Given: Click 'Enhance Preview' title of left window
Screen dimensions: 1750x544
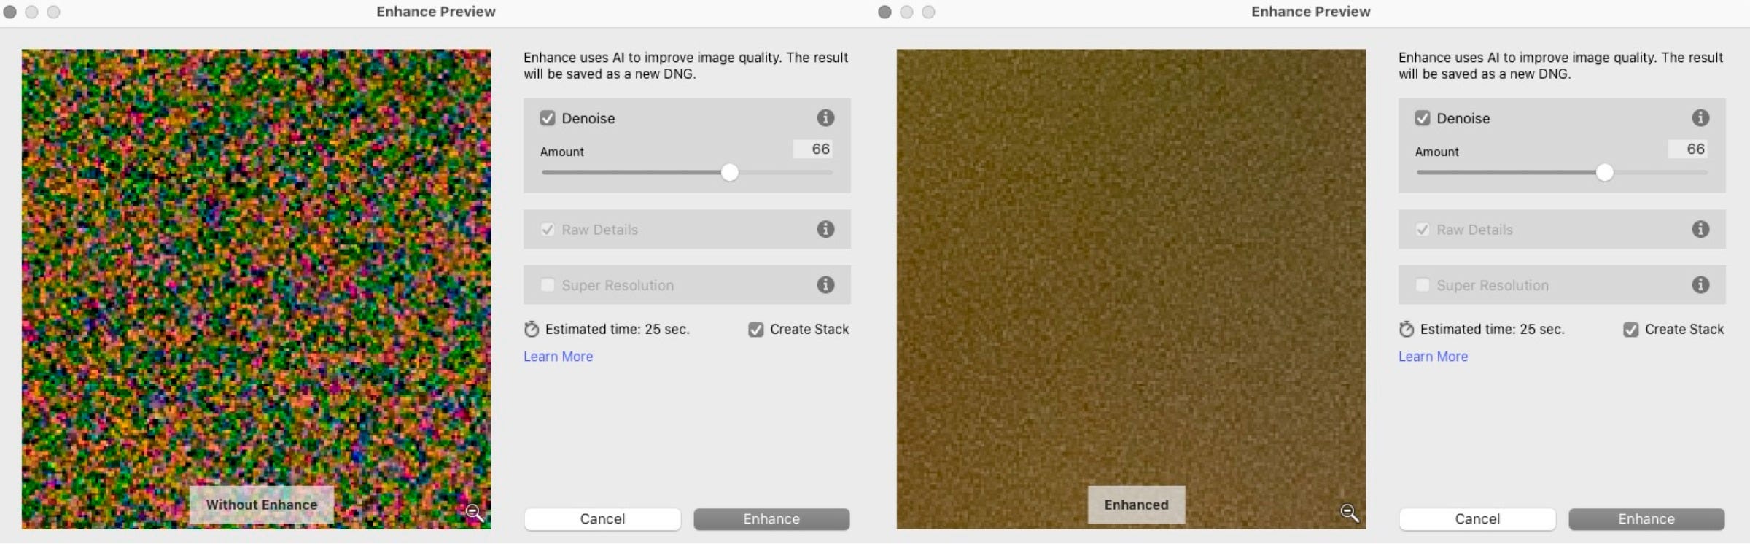Looking at the screenshot, I should pos(436,12).
